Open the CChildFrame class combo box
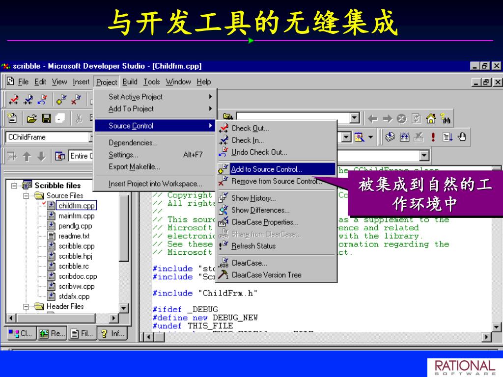 tap(50, 137)
